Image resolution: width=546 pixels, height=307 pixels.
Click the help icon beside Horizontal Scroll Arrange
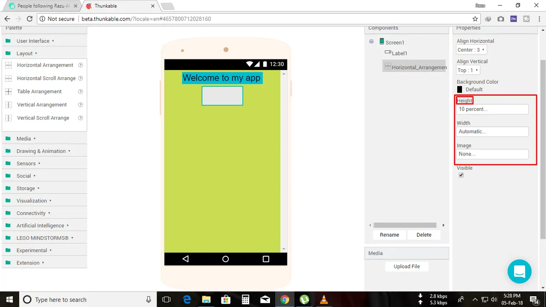81,79
